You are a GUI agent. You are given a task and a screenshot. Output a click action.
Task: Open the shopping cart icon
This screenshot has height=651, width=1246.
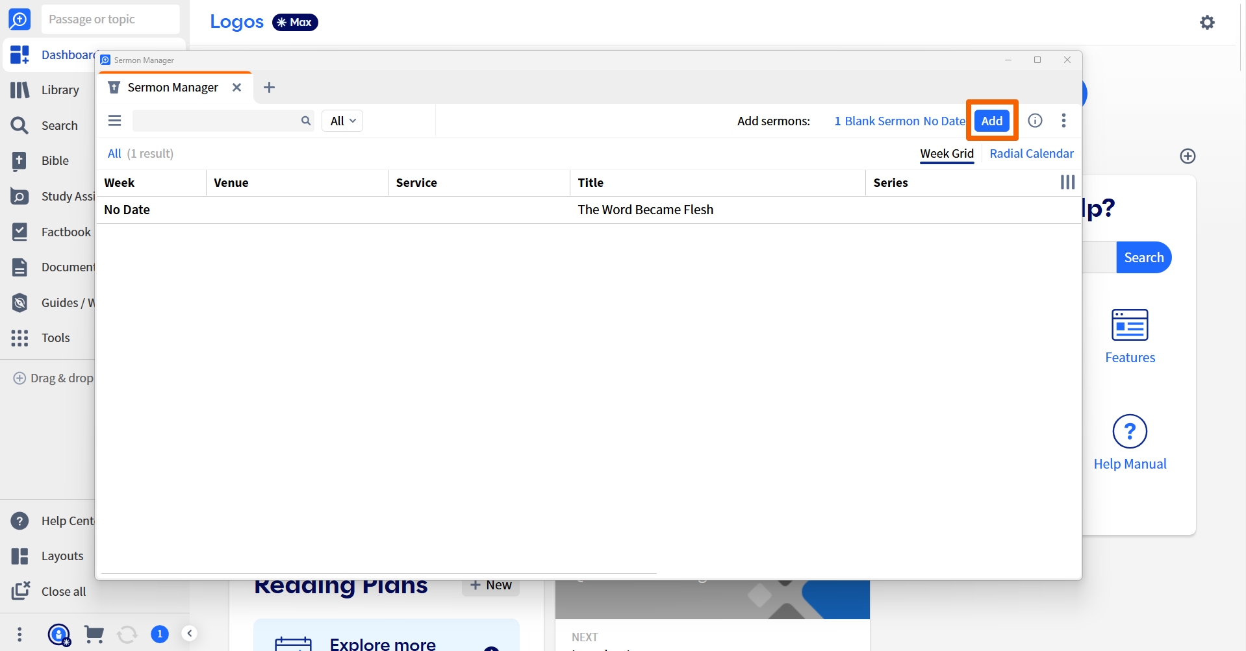tap(94, 634)
